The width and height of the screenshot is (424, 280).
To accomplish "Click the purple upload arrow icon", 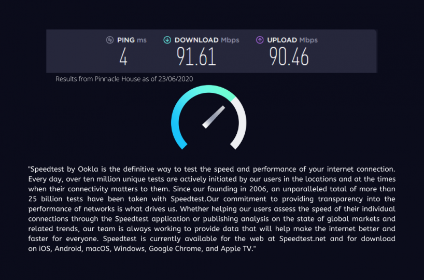I will [260, 40].
